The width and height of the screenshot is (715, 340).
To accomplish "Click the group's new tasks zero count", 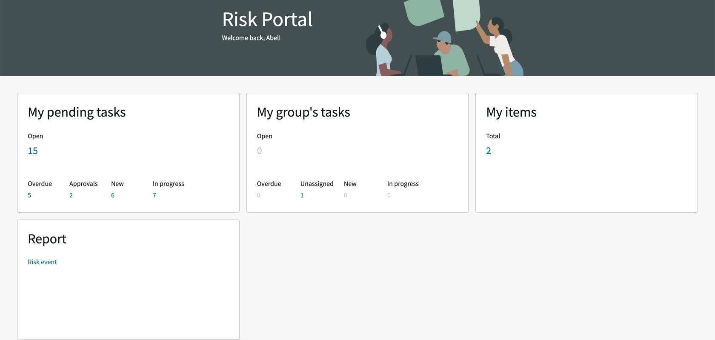I will point(346,195).
